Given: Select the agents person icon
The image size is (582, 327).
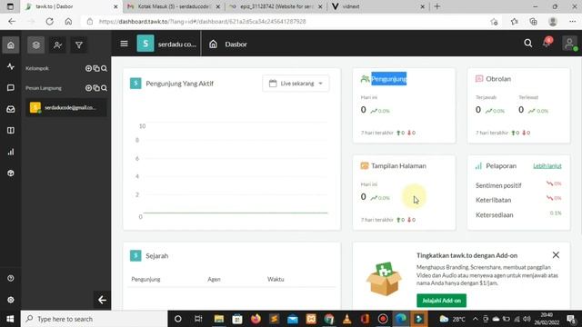Looking at the screenshot, I should [x=57, y=45].
